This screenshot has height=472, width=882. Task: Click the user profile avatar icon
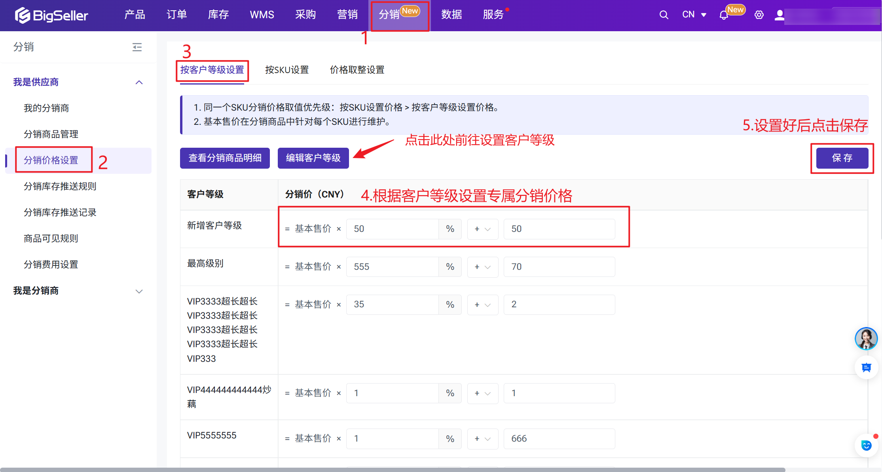779,15
